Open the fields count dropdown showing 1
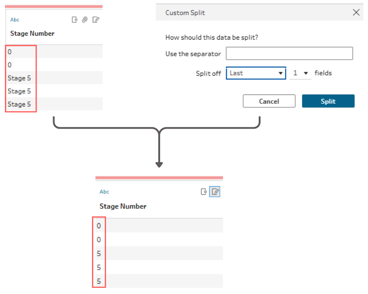 pyautogui.click(x=300, y=73)
